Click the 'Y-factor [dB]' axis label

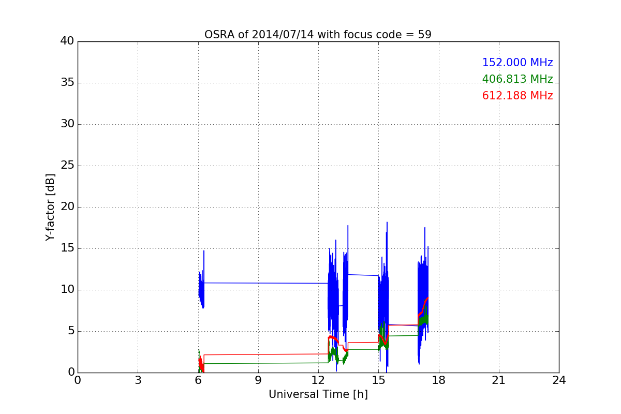pyautogui.click(x=50, y=207)
